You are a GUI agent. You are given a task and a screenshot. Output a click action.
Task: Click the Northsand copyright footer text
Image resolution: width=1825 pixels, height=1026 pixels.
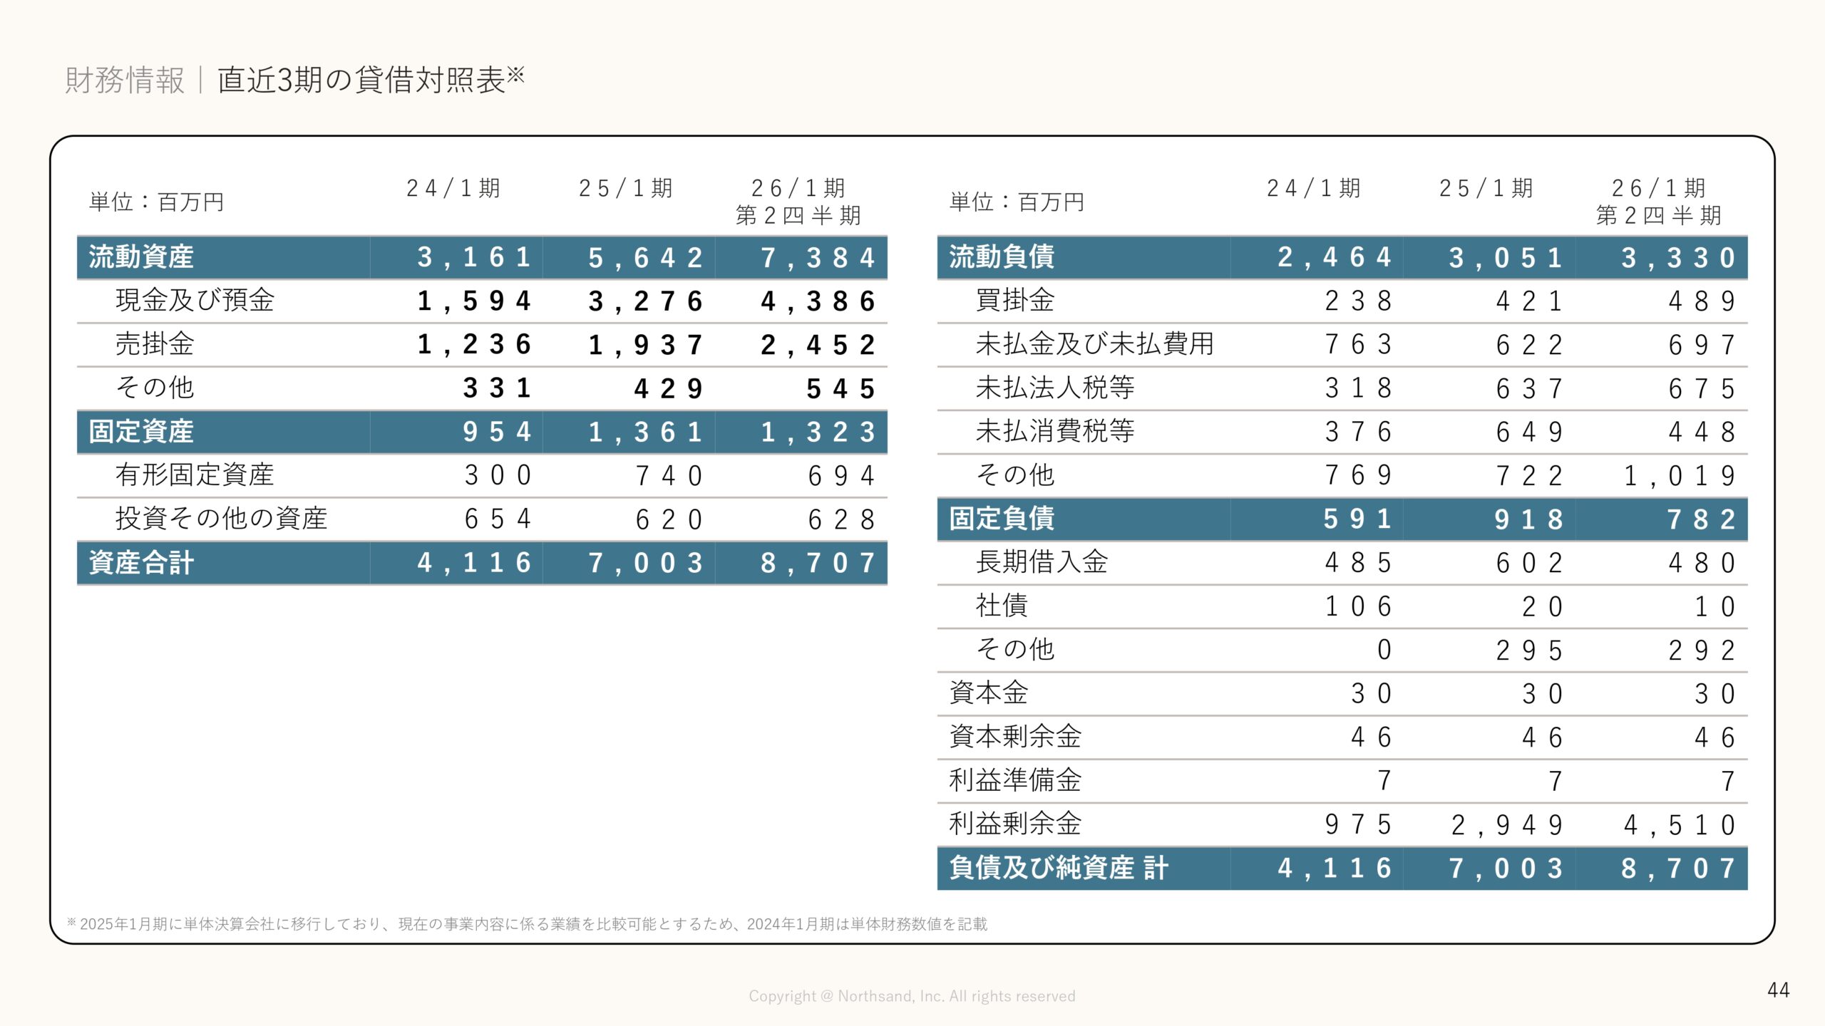pyautogui.click(x=912, y=996)
